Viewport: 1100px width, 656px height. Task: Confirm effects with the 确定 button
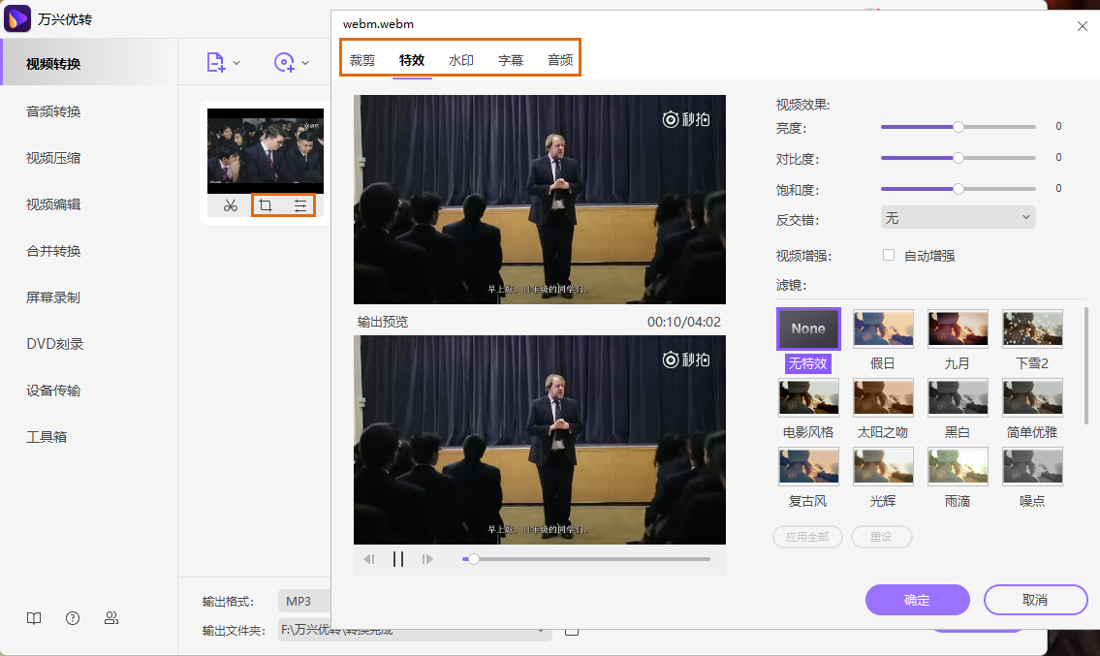pyautogui.click(x=917, y=600)
